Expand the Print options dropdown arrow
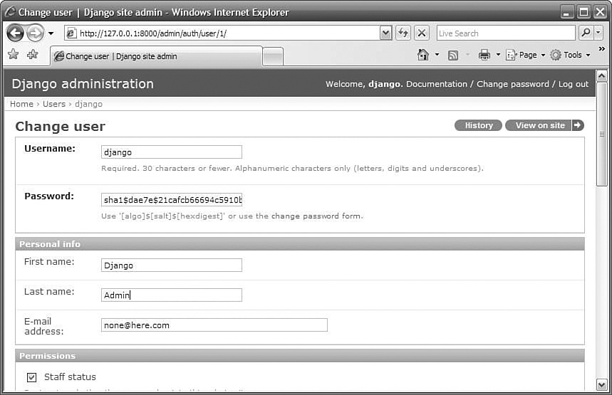This screenshot has height=395, width=612. (498, 55)
